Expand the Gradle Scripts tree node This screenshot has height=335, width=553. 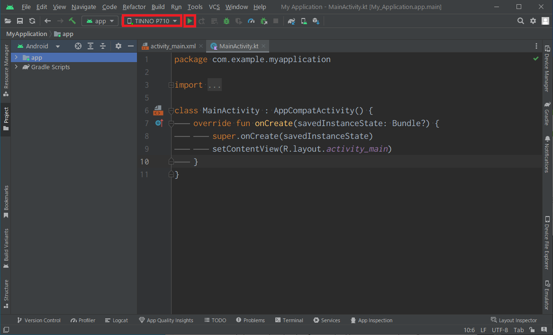[17, 67]
